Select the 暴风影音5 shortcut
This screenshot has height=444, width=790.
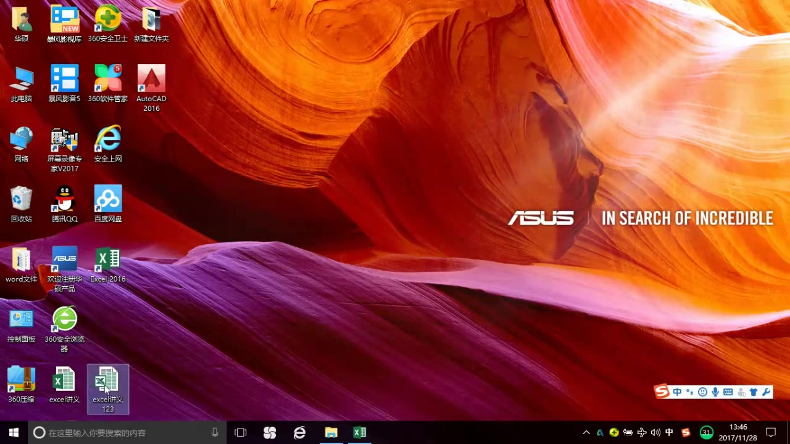tap(65, 84)
